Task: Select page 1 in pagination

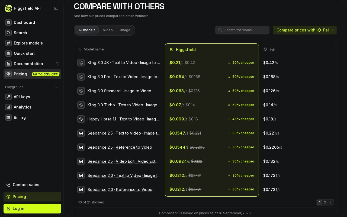Action: (x=320, y=202)
